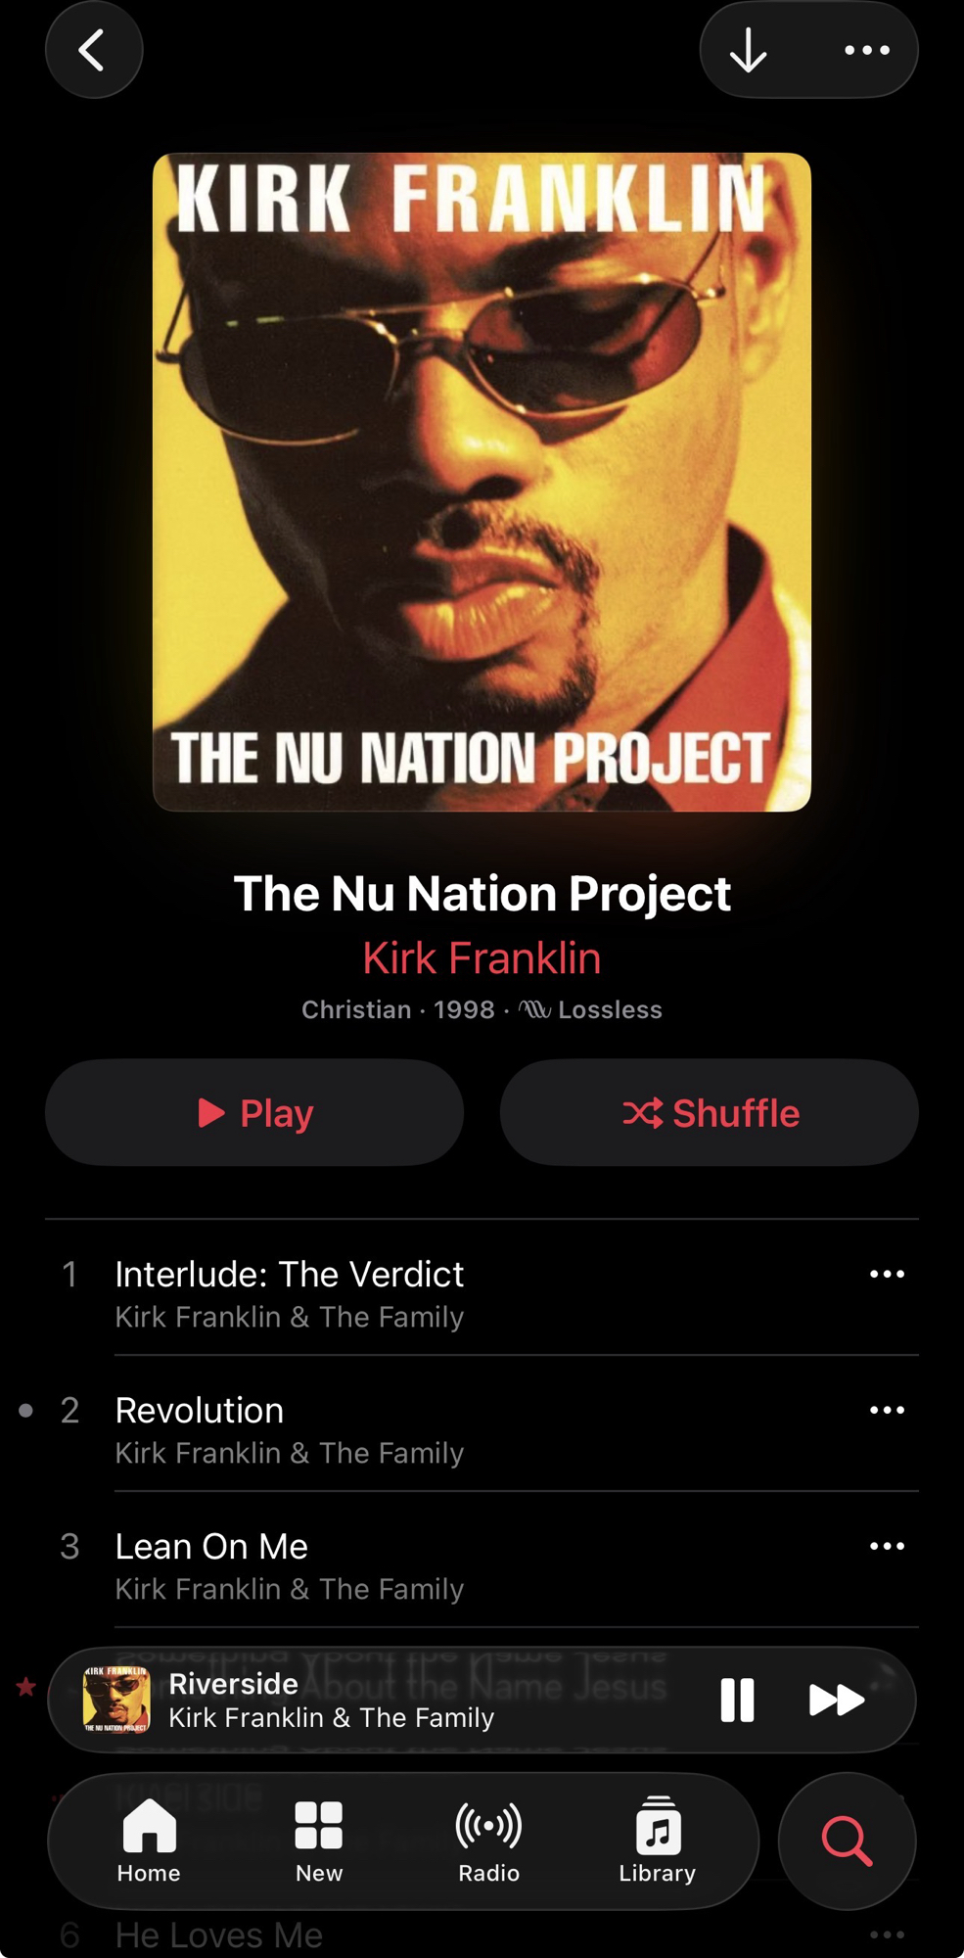Open the Riverside mini player thumbnail

116,1700
